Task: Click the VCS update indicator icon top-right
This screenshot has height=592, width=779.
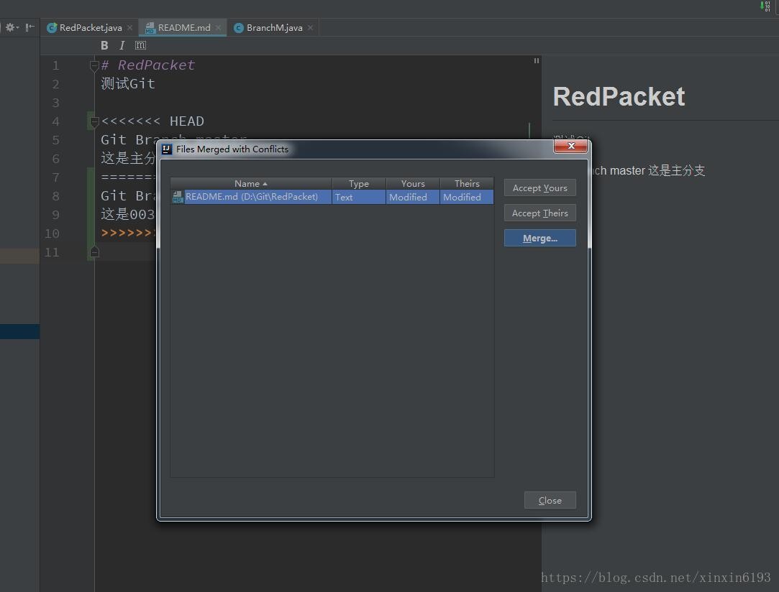Action: (x=763, y=6)
